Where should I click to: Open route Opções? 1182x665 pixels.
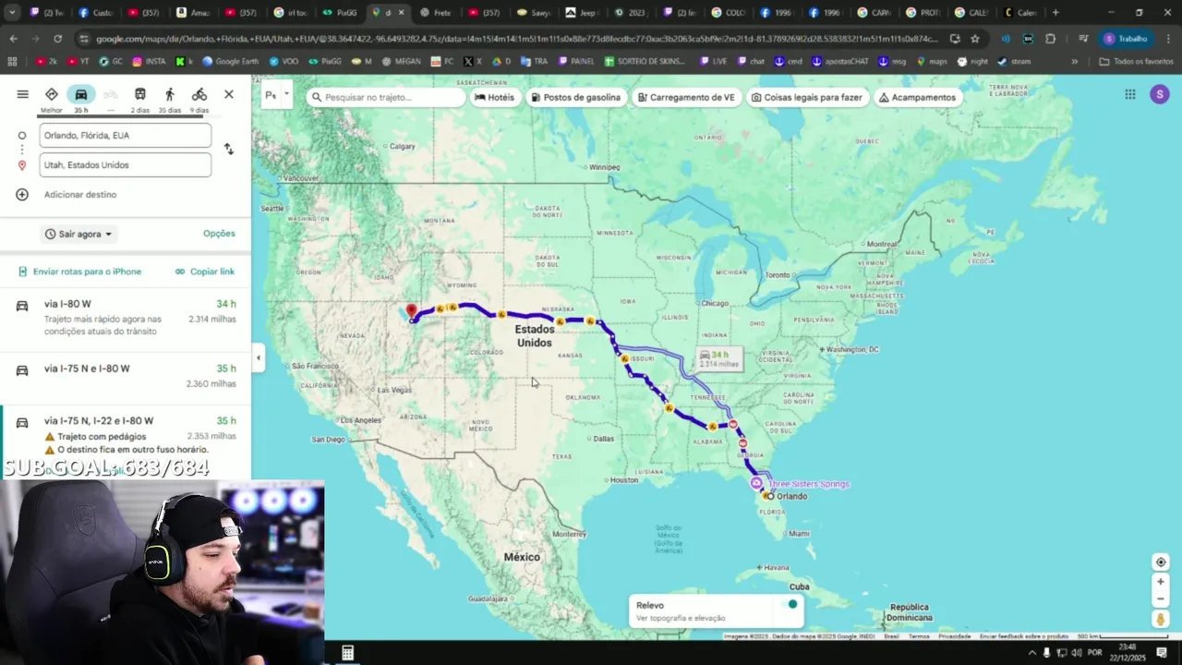pos(219,234)
